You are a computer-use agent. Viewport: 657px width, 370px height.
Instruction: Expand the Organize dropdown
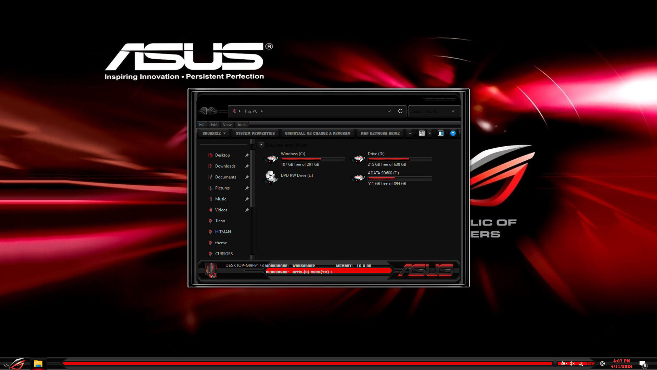pyautogui.click(x=214, y=133)
